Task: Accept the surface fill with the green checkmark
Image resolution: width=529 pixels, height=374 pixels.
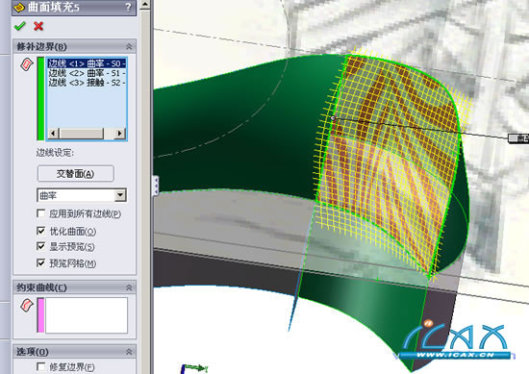Action: click(20, 26)
